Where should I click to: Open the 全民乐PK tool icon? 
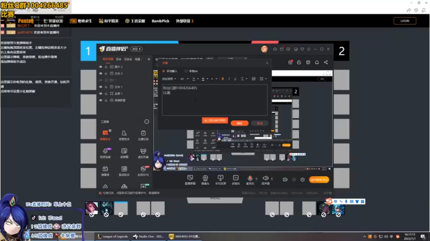tap(143, 171)
